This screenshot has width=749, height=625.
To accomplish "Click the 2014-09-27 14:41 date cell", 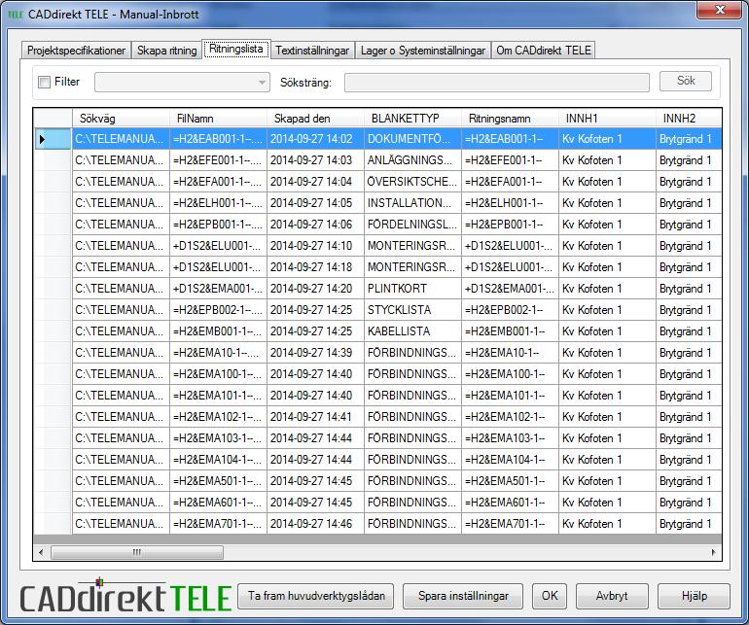I will click(x=315, y=417).
